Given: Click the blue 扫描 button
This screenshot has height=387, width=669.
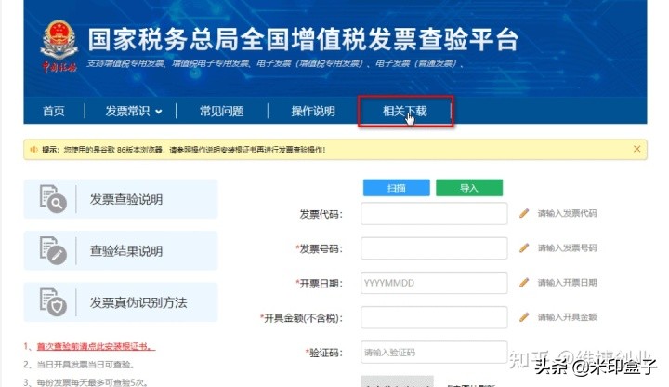Looking at the screenshot, I should tap(397, 188).
